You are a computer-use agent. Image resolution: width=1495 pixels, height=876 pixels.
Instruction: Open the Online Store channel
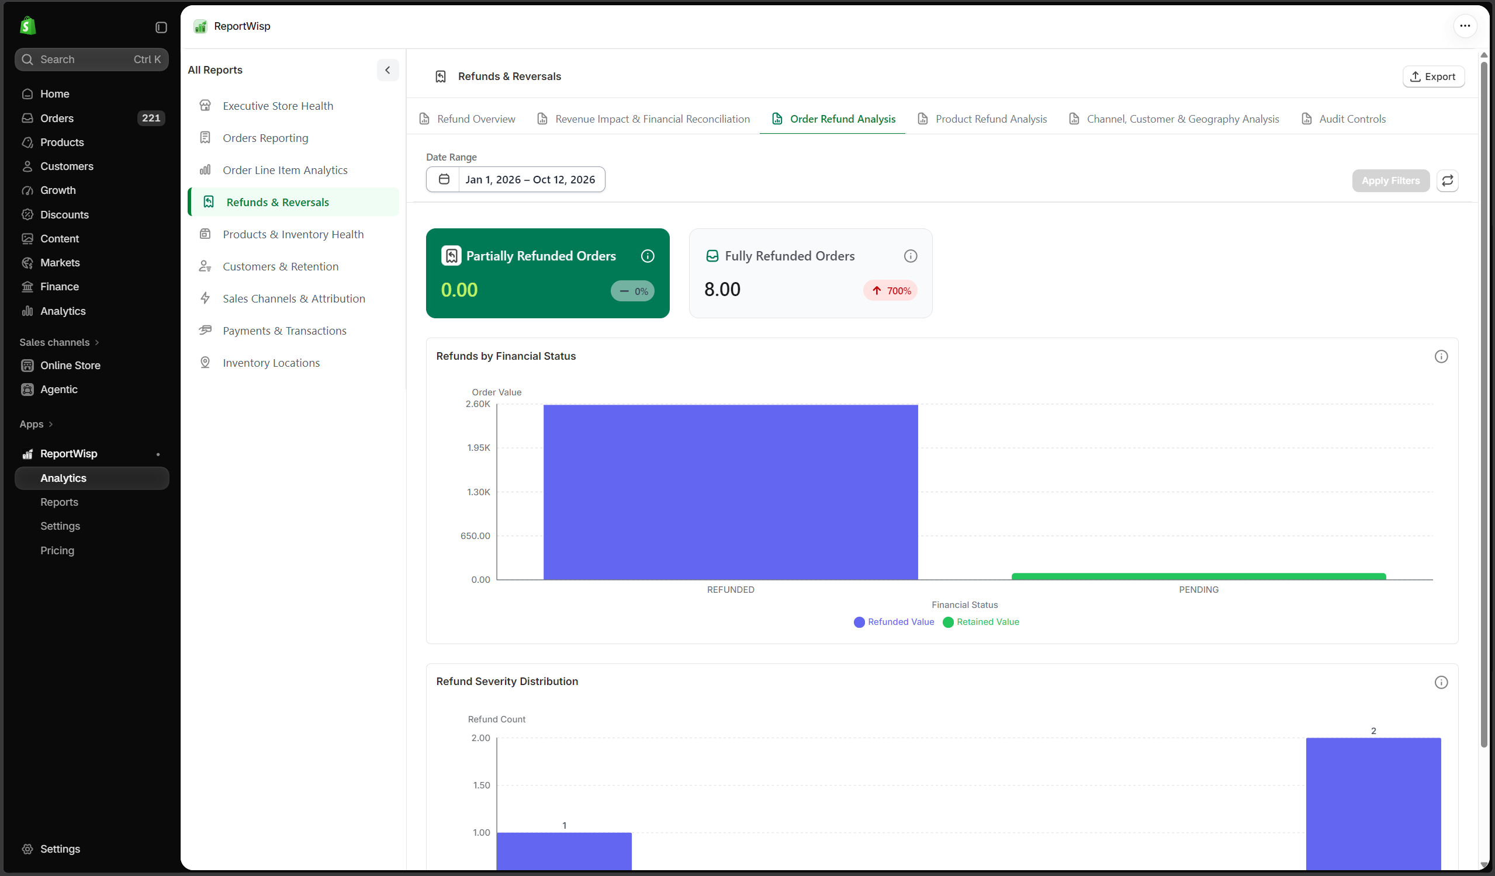tap(92, 365)
